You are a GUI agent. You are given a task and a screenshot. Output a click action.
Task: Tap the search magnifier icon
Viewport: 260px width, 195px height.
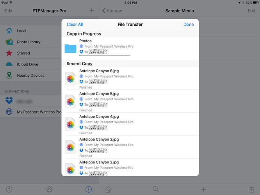tap(156, 189)
